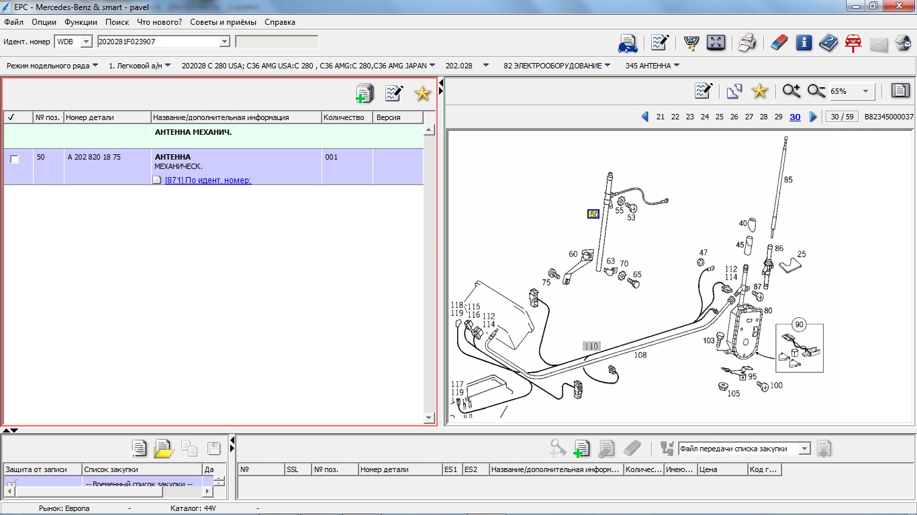Open the WDB prefix dropdown
The image size is (917, 515).
[86, 42]
